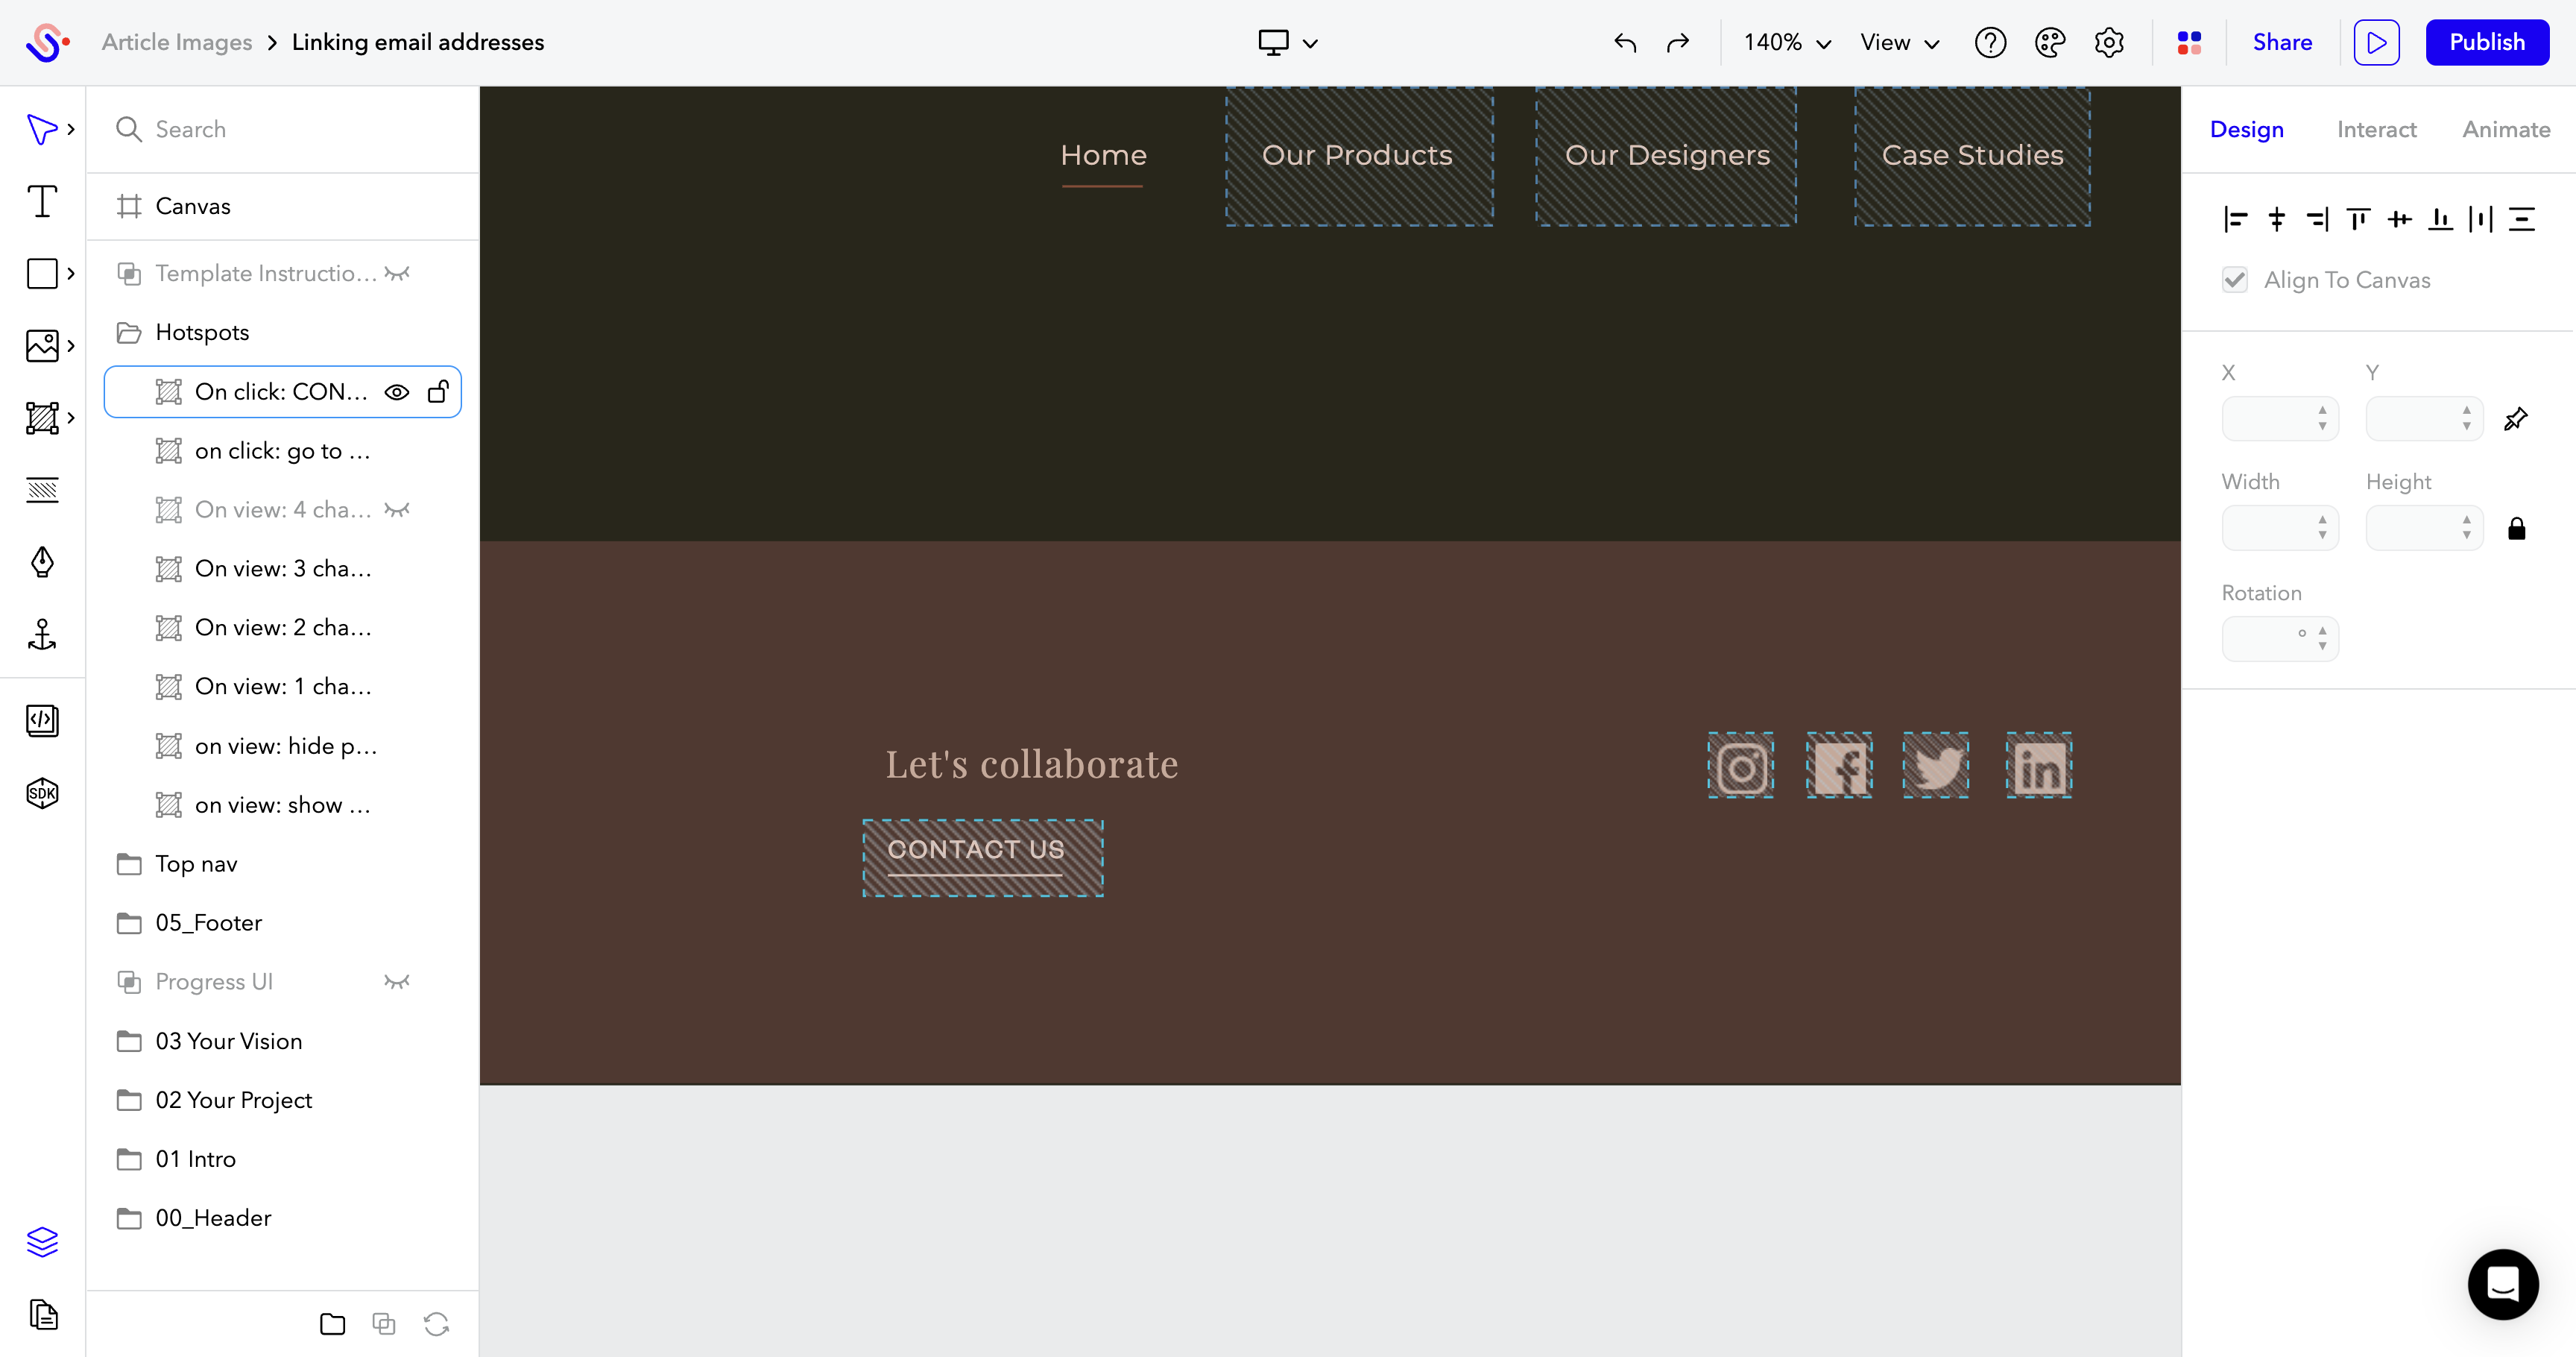Expand the Hotspots layer group
This screenshot has width=2576, height=1357.
pyautogui.click(x=130, y=333)
